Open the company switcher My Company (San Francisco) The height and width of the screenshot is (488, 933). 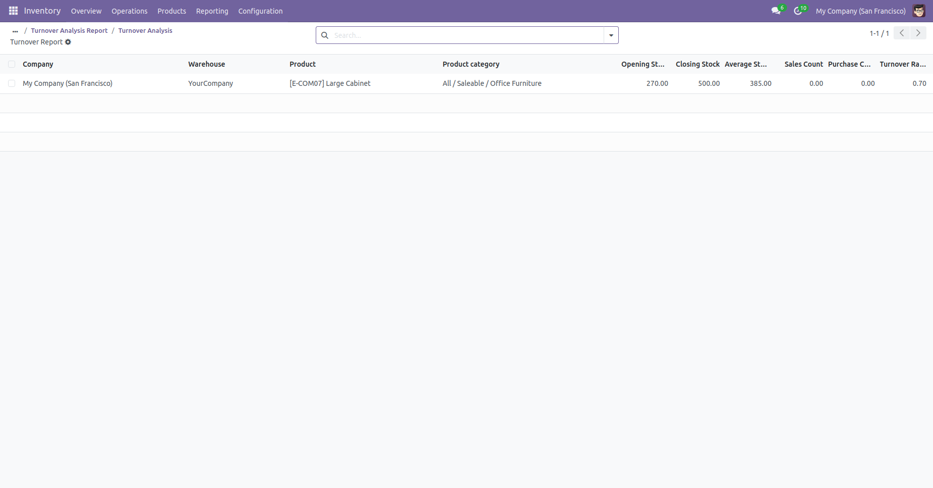861,11
